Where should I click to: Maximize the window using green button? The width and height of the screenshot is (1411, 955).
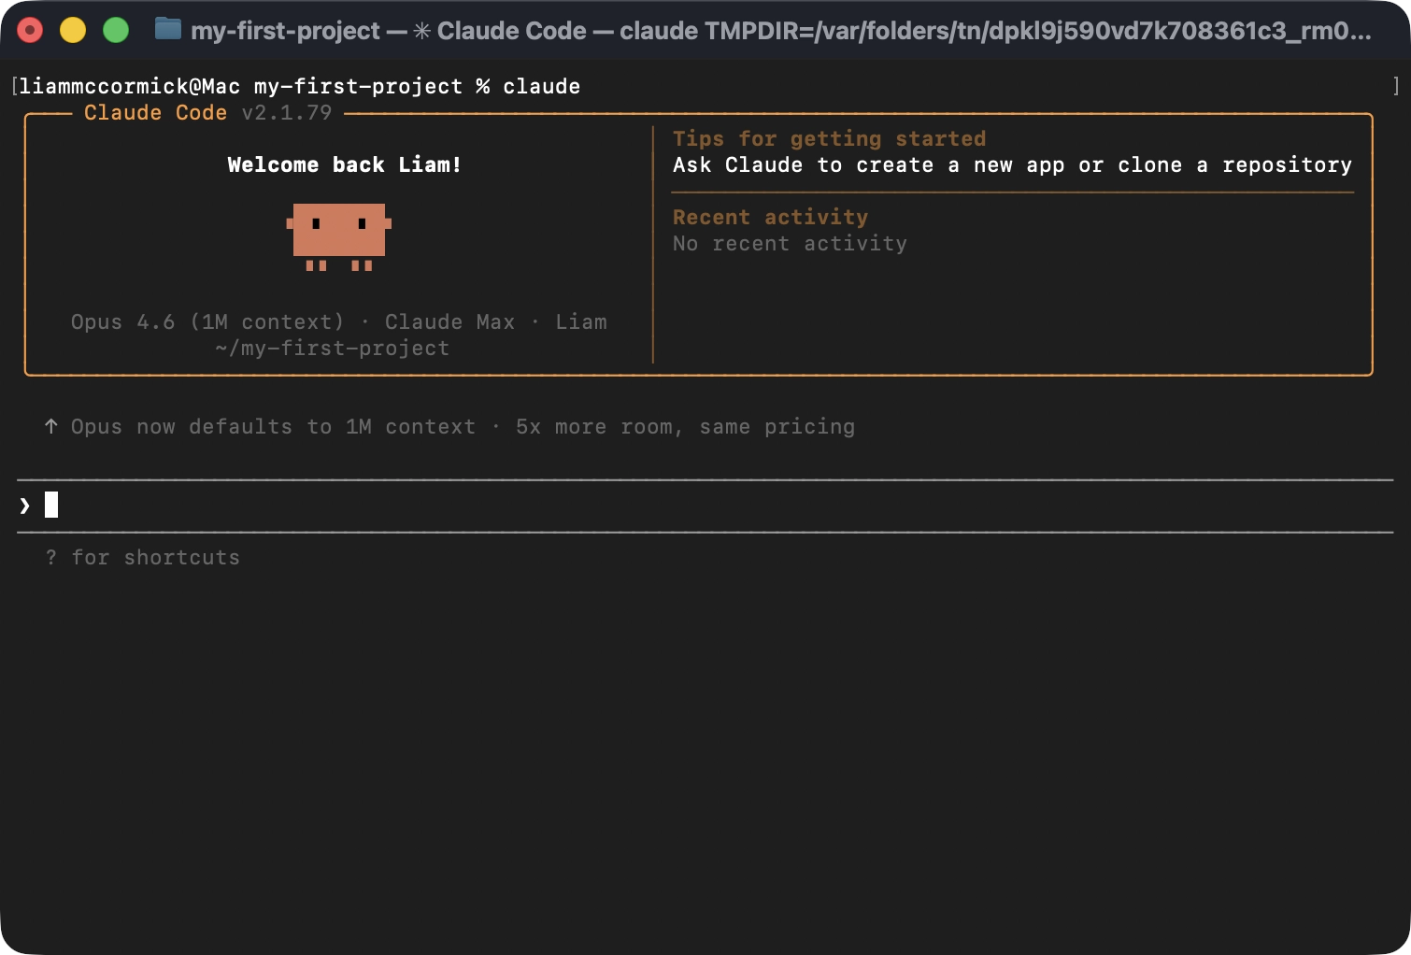click(116, 31)
